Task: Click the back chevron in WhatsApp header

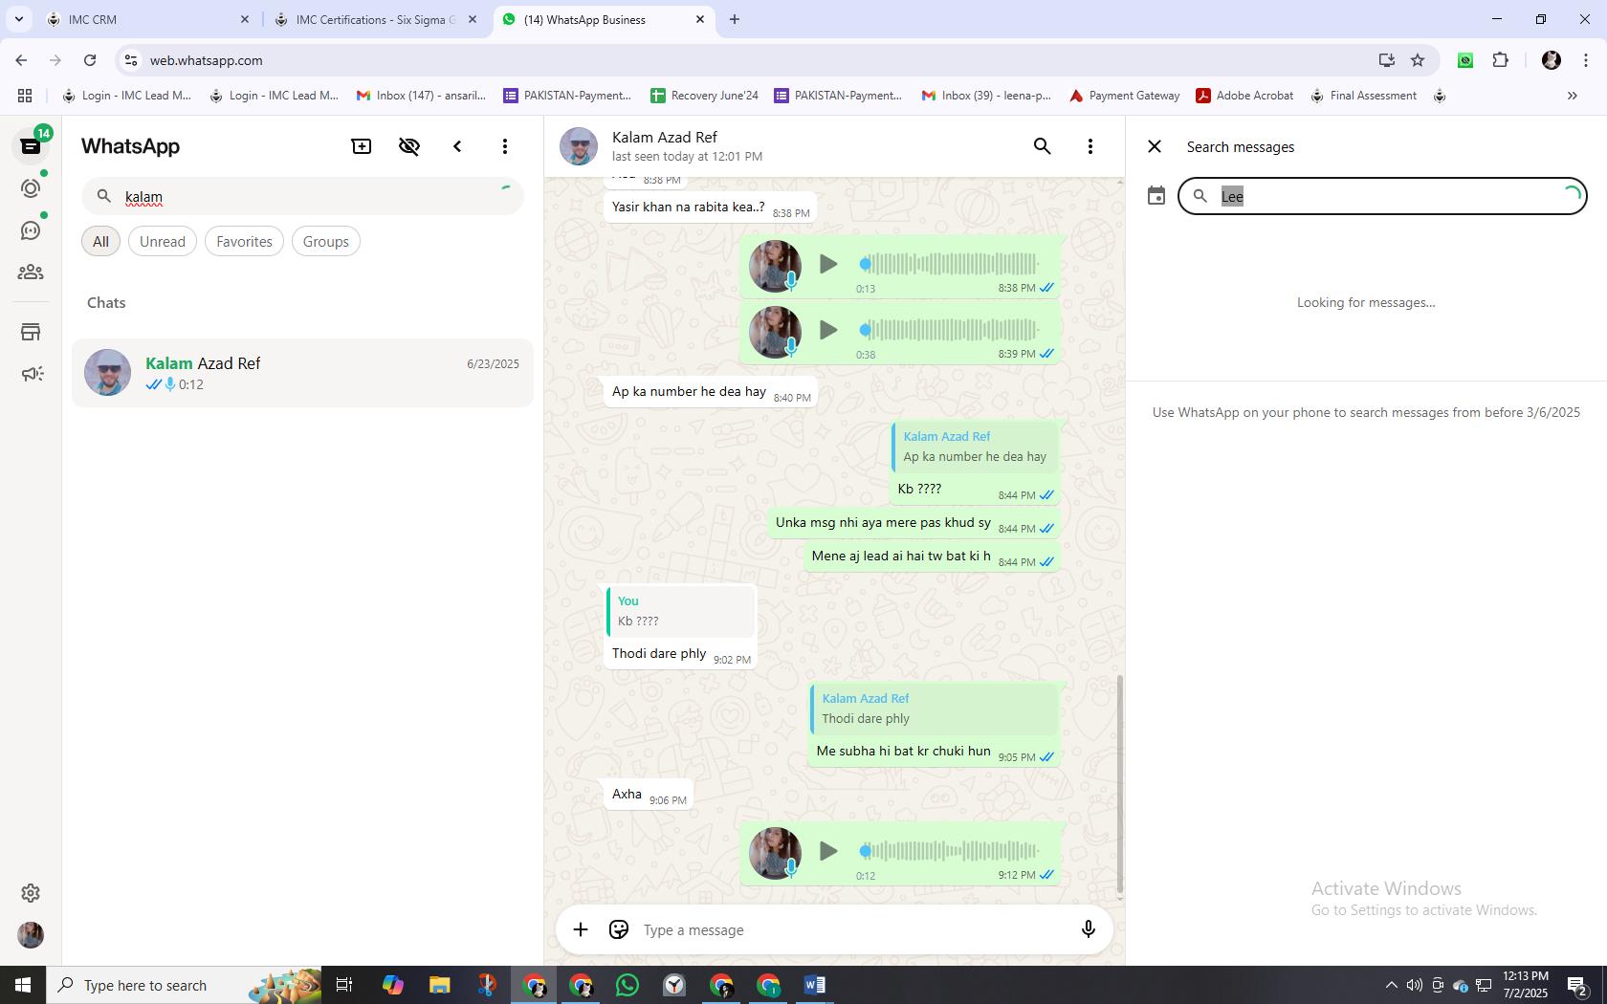Action: point(457,146)
